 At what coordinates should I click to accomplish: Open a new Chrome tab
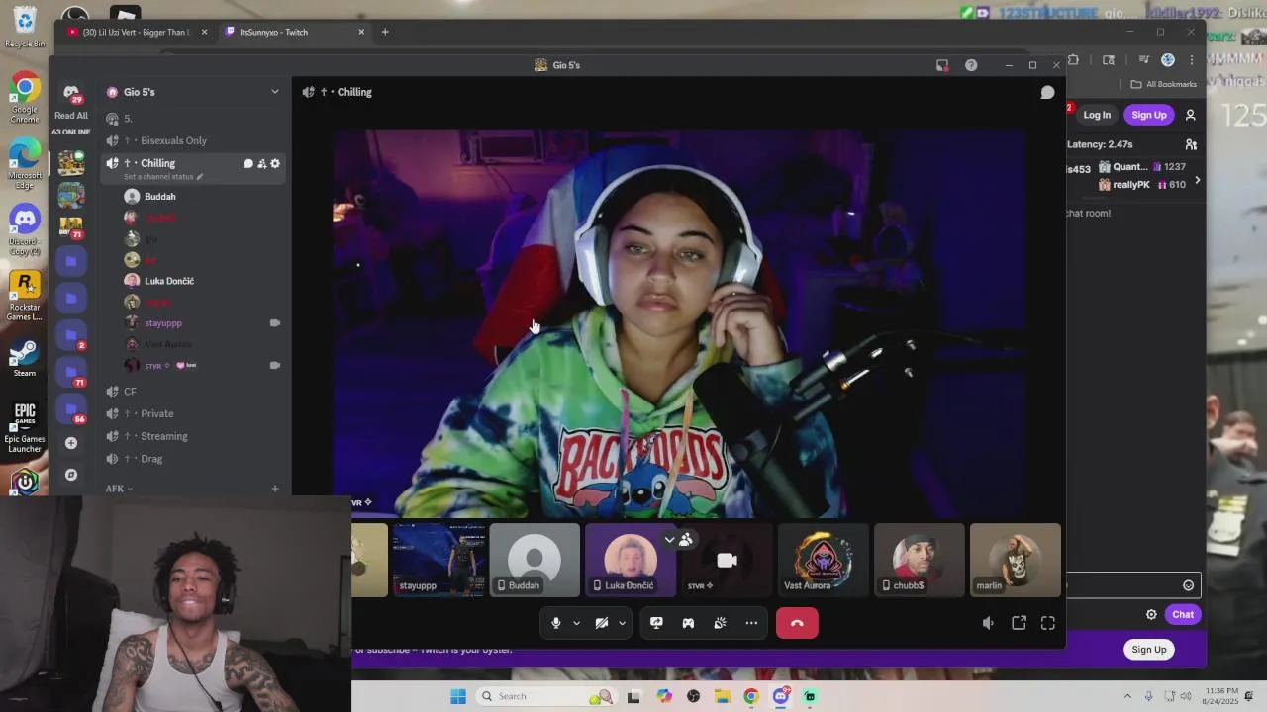[x=385, y=32]
